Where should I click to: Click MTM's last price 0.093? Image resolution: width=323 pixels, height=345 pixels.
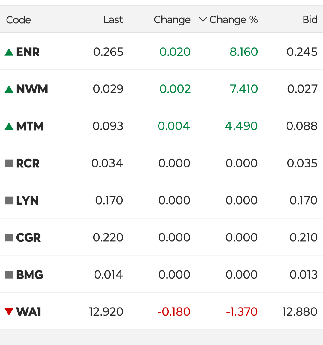(x=108, y=126)
